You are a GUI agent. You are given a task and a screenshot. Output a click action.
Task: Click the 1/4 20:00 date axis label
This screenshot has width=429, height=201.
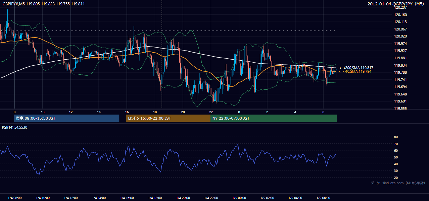click(183, 198)
